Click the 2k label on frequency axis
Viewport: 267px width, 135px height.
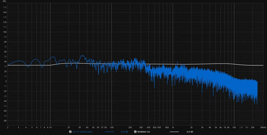[191, 127]
